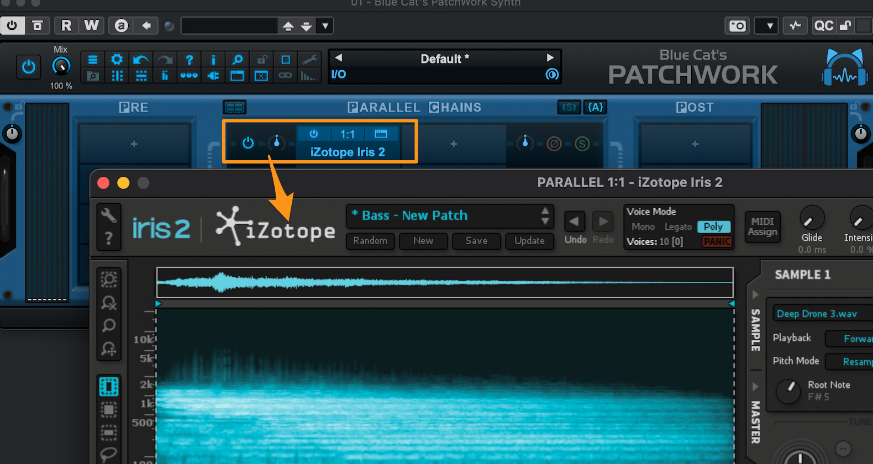Close all plug-in windows X icon
The image size is (873, 464).
[261, 76]
